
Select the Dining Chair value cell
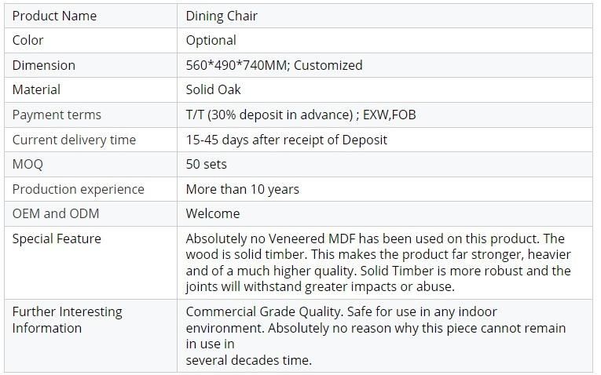385,16
